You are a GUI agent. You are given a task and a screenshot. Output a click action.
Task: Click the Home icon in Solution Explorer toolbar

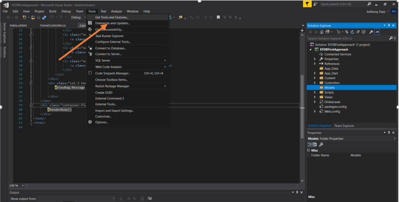click(x=321, y=32)
